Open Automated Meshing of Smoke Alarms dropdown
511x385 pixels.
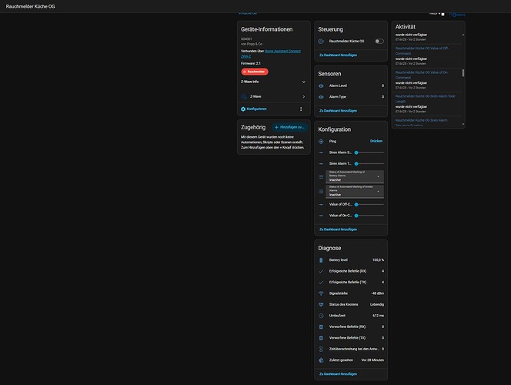point(355,191)
